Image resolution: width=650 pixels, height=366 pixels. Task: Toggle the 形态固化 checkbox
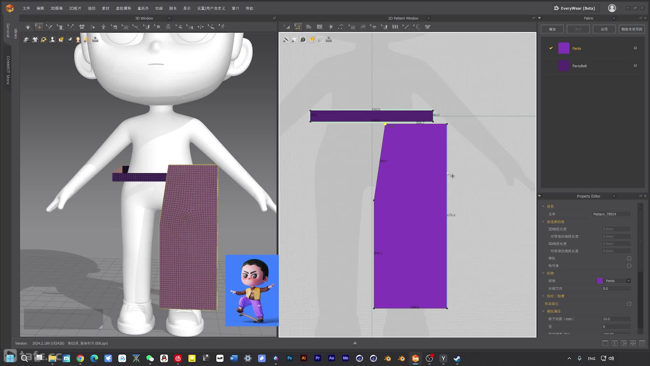629,304
